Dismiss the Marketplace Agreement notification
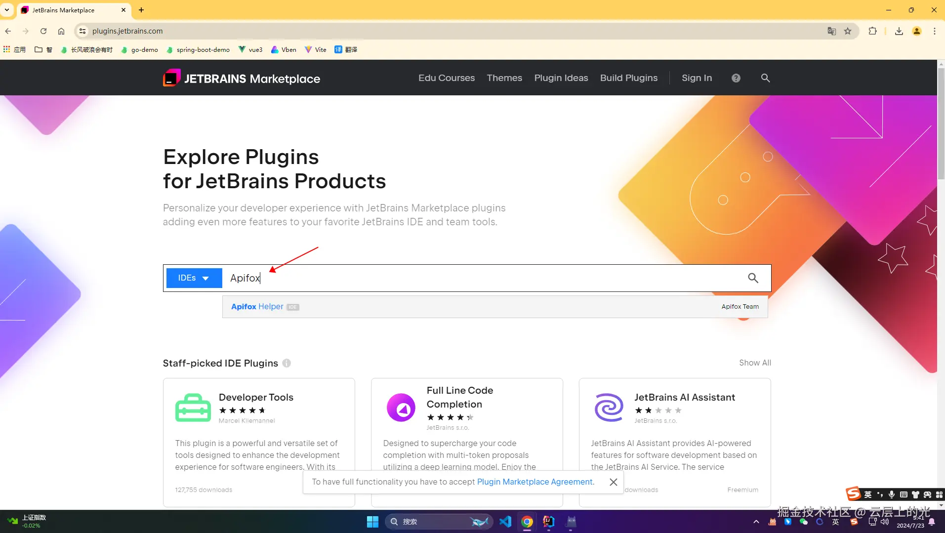 [614, 482]
